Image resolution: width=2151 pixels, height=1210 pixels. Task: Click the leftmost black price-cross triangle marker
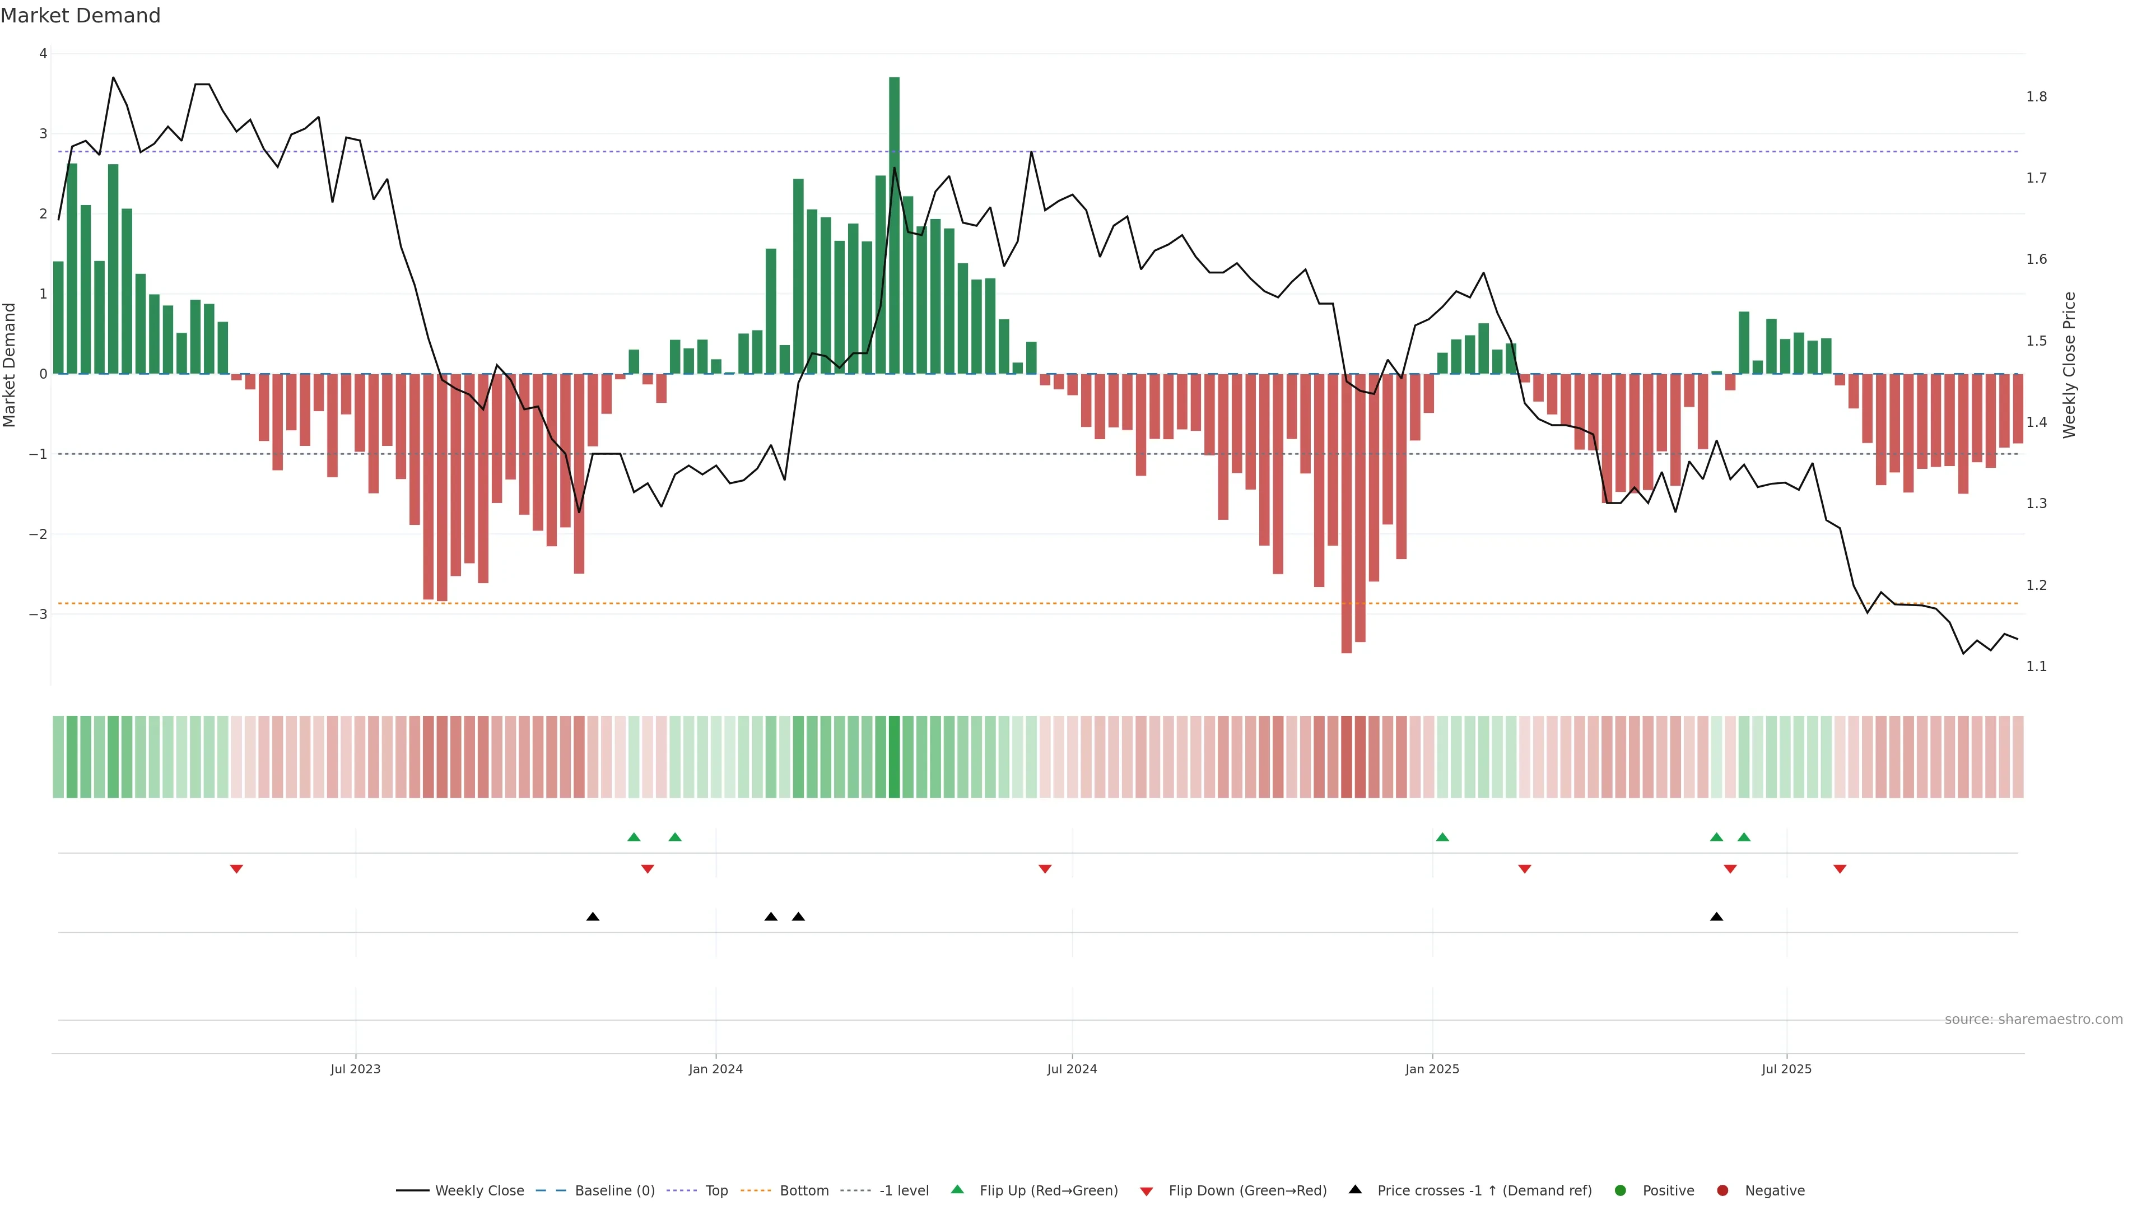tap(593, 917)
